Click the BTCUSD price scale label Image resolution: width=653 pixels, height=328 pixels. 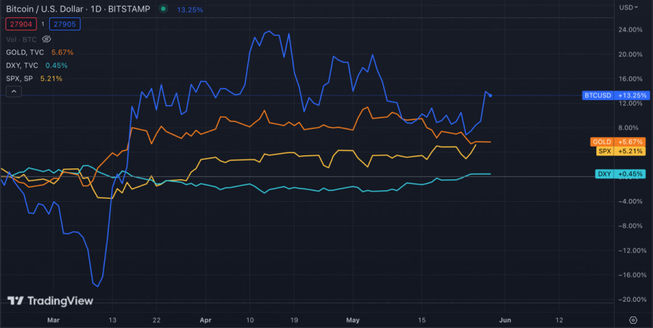612,95
